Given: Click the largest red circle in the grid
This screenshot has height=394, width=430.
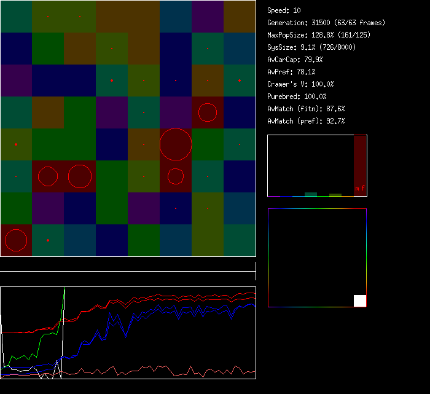Looking at the screenshot, I should point(176,144).
